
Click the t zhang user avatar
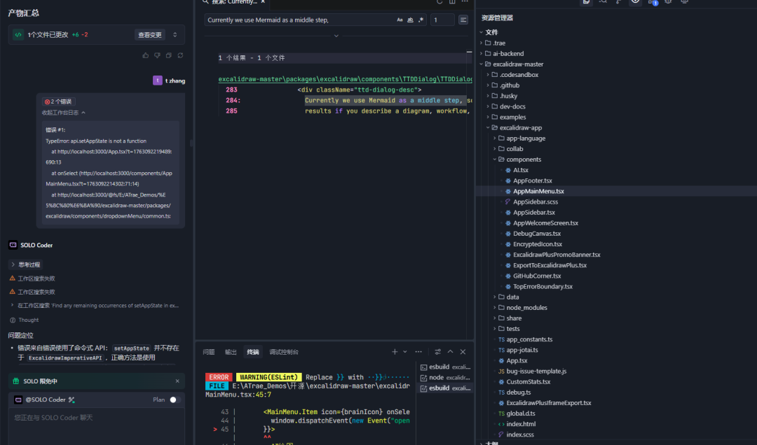click(158, 80)
